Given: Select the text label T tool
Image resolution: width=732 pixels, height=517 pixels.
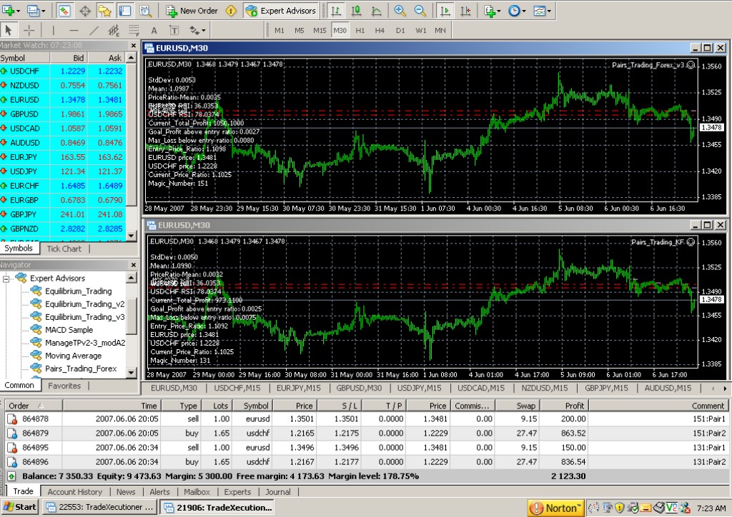Looking at the screenshot, I should click(174, 30).
